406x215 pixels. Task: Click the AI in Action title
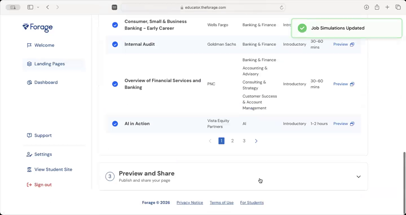click(x=137, y=124)
